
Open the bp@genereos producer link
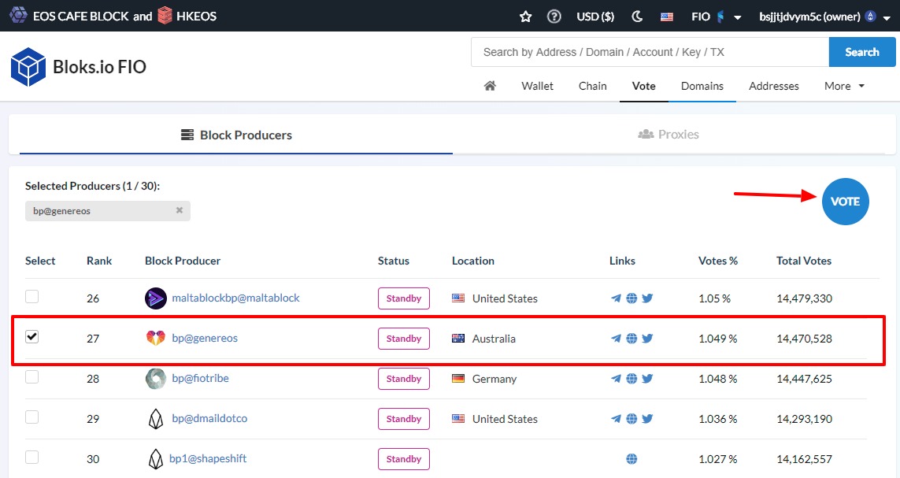coord(205,338)
